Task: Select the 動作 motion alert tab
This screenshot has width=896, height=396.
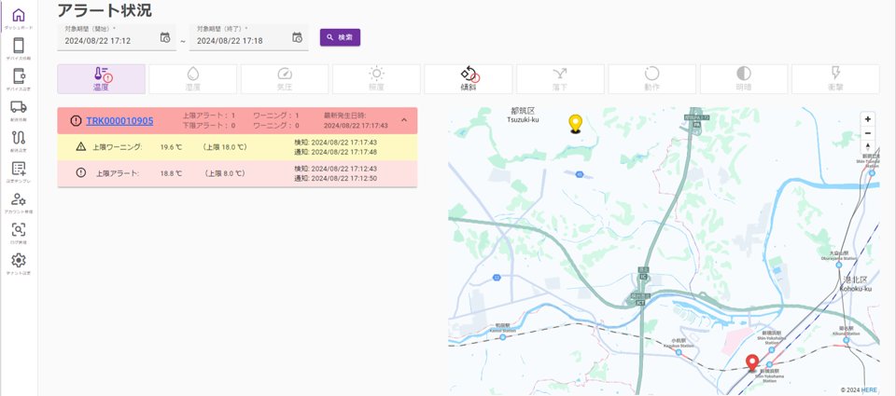Action: coord(652,79)
